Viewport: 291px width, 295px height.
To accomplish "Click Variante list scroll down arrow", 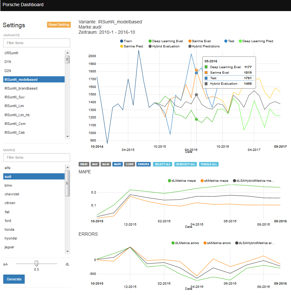I will 68,136.
